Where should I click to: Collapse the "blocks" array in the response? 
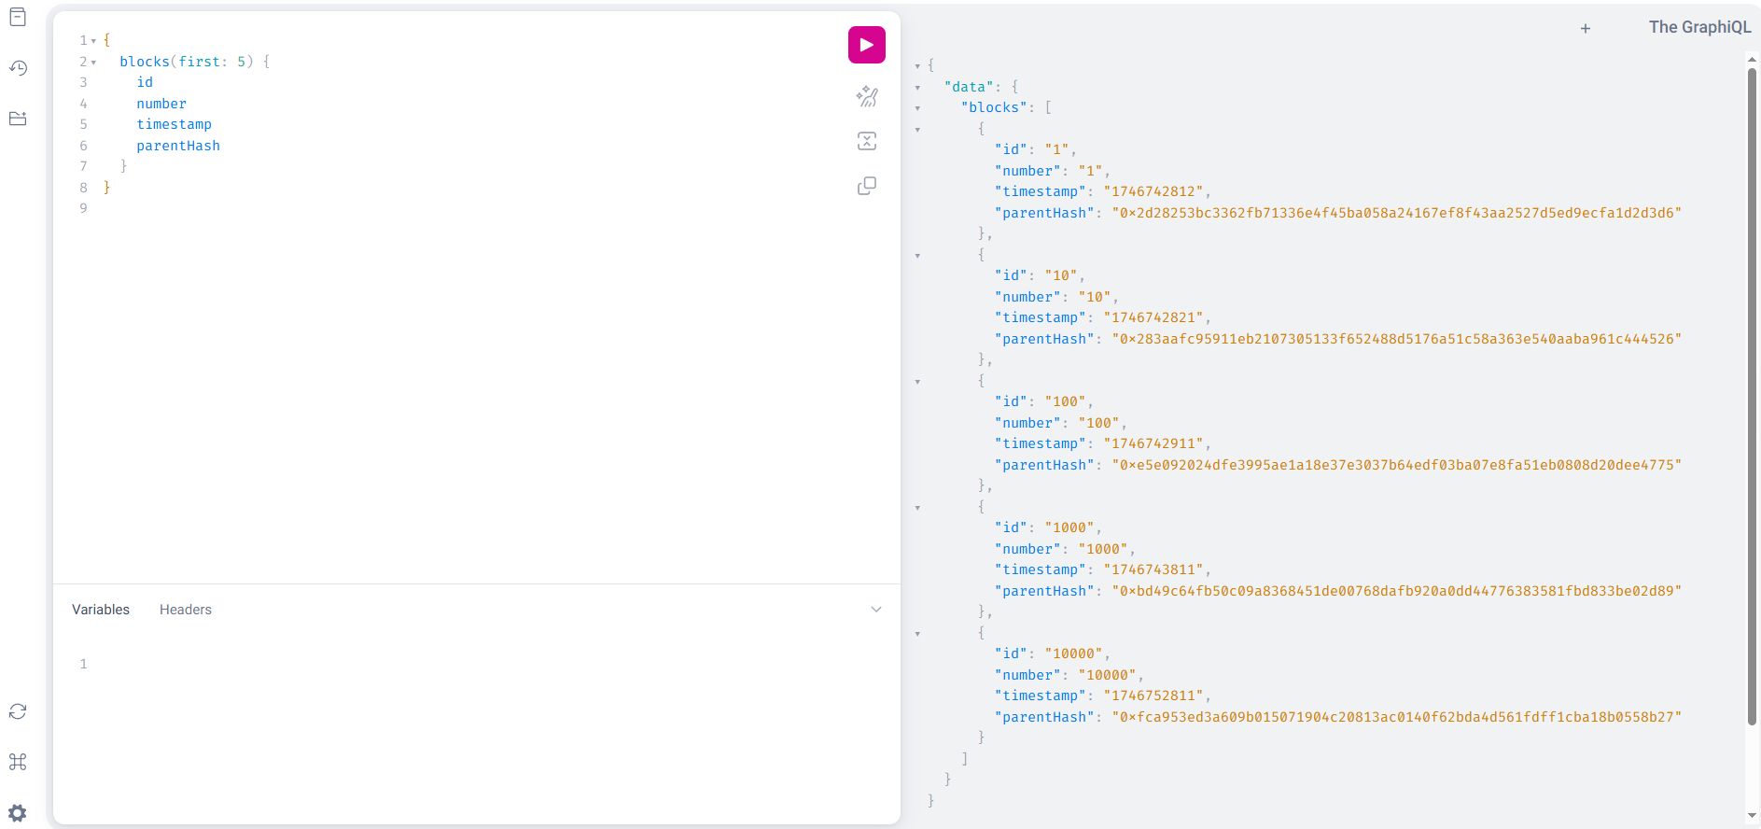click(918, 108)
